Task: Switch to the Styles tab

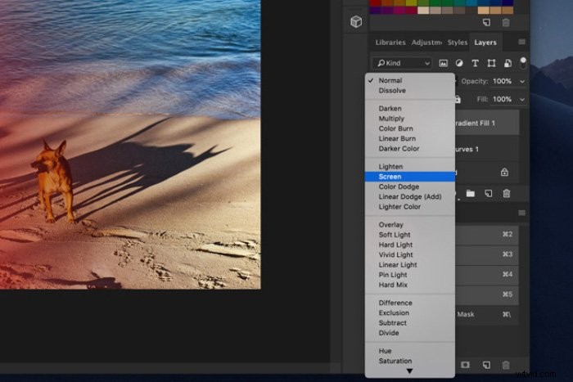Action: pyautogui.click(x=457, y=43)
